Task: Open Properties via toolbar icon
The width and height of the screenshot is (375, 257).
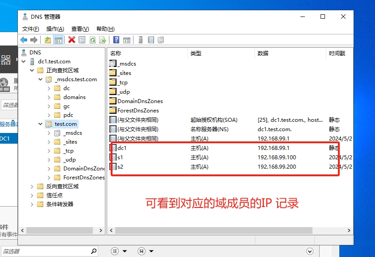Action: 82,40
